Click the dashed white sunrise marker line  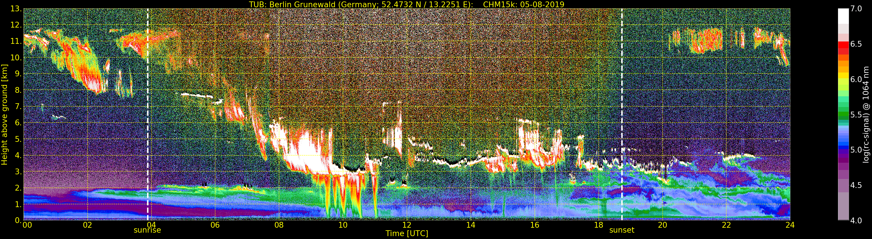(x=148, y=114)
